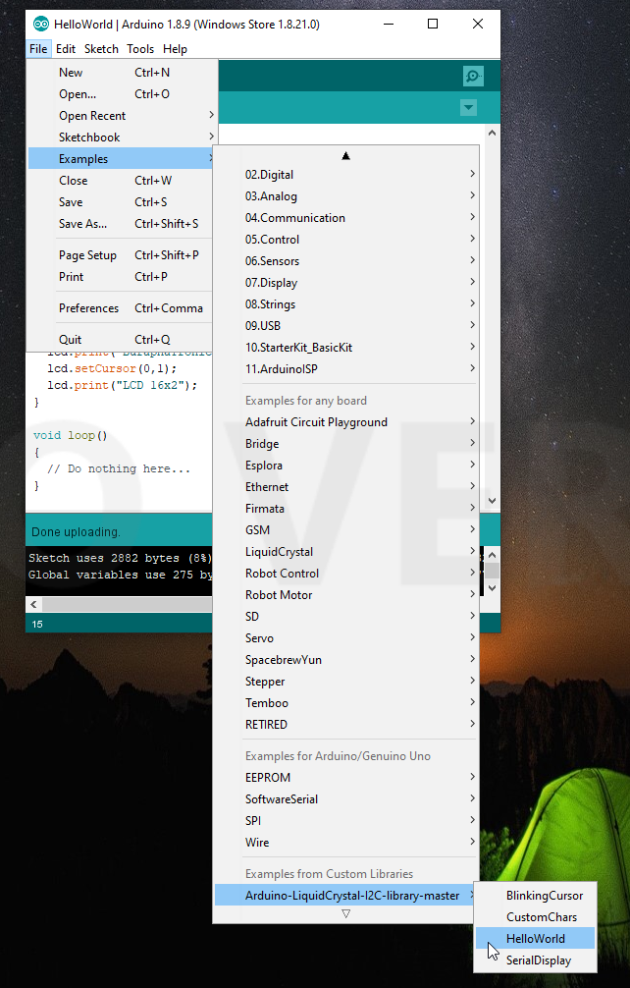
Task: Choose Print from File menu
Action: click(122, 276)
